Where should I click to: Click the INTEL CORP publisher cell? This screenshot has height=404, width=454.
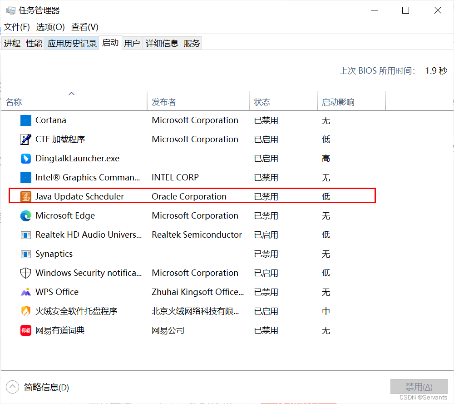coord(175,177)
